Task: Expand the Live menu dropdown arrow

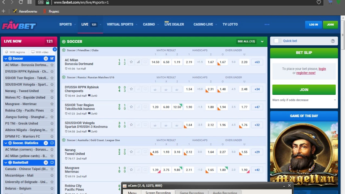Action: click(100, 25)
